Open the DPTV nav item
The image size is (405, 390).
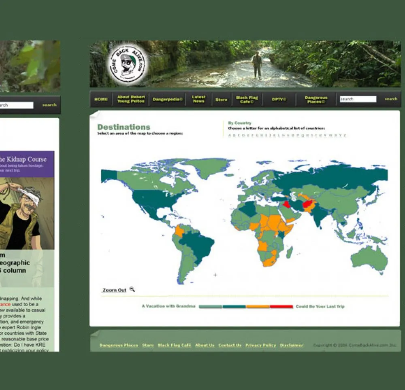click(279, 100)
